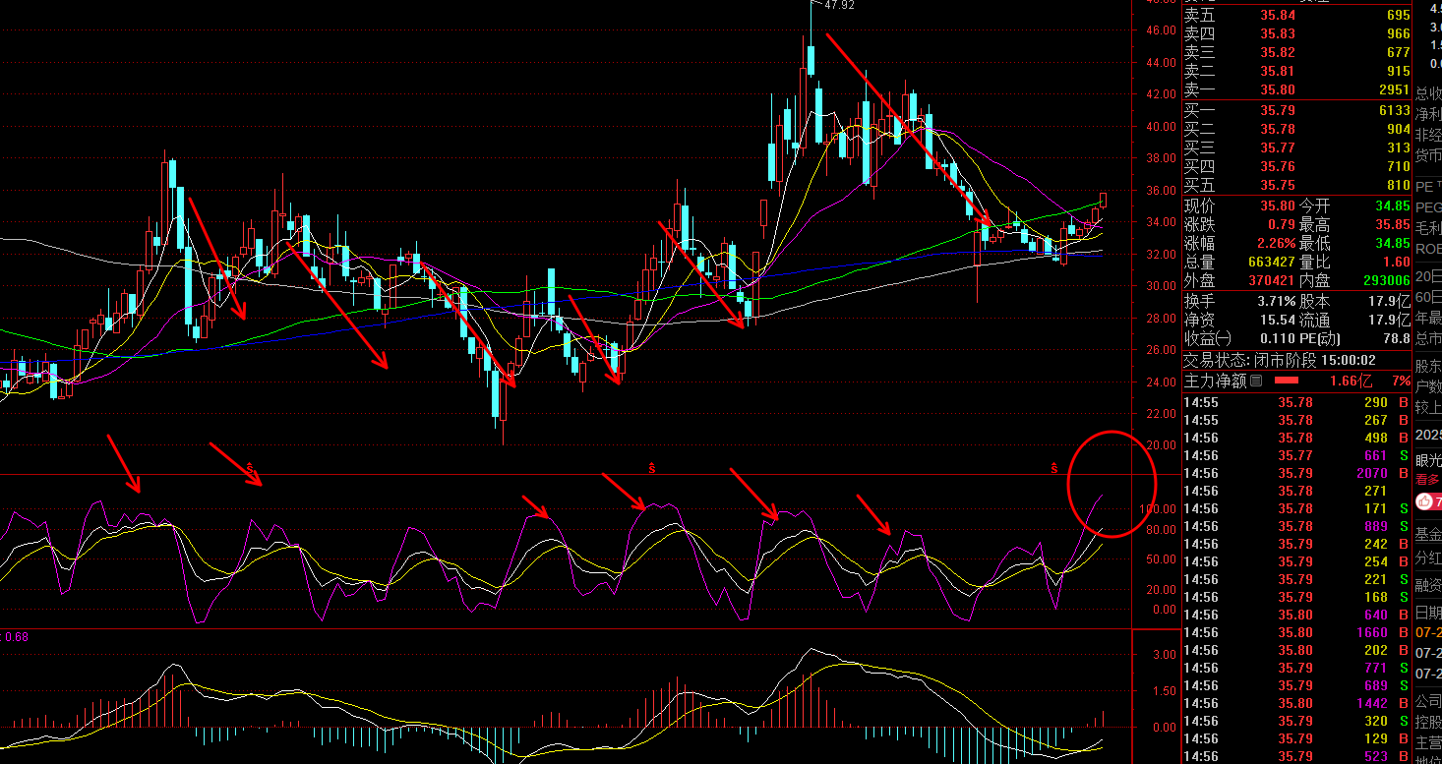Open the 主力净额 detail list icon
Viewport: 1442px width, 764px height.
1256,381
